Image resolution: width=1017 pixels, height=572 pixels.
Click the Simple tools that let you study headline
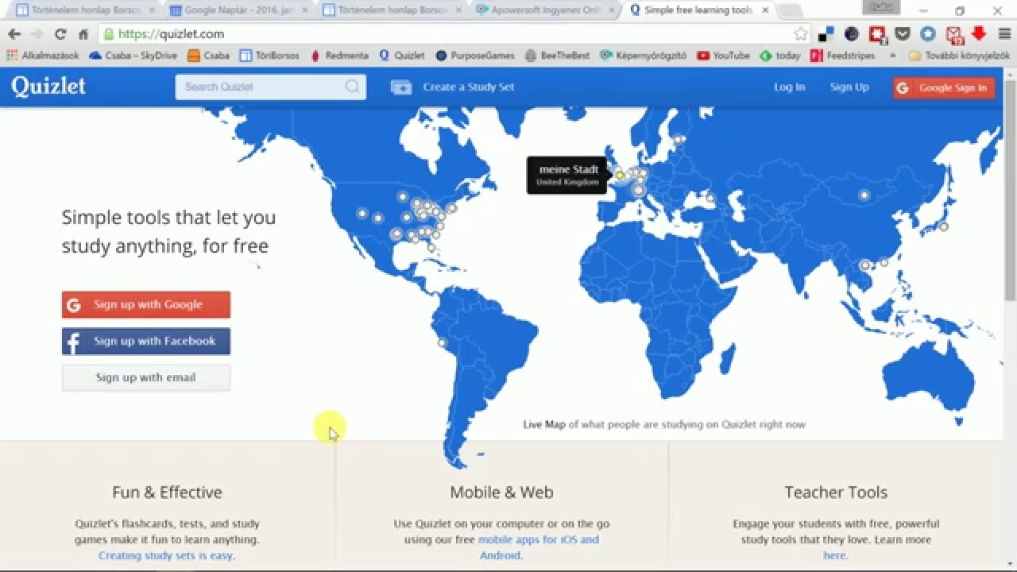click(168, 231)
